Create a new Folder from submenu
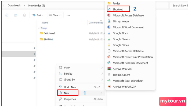The height and width of the screenshot is (108, 188). [x=130, y=3]
